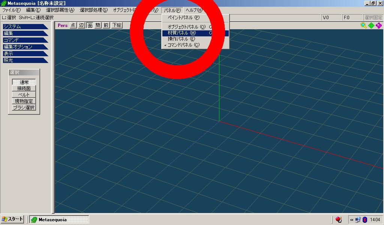Open the ヘルプ(H) menu

pos(194,10)
